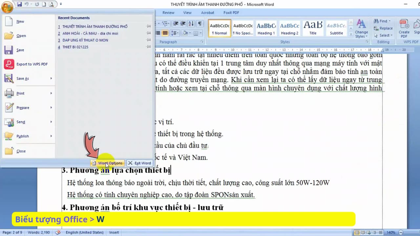Viewport: 420px width, 236px height.
Task: Open the Undo history dropdown arrow
Action: coord(32,4)
